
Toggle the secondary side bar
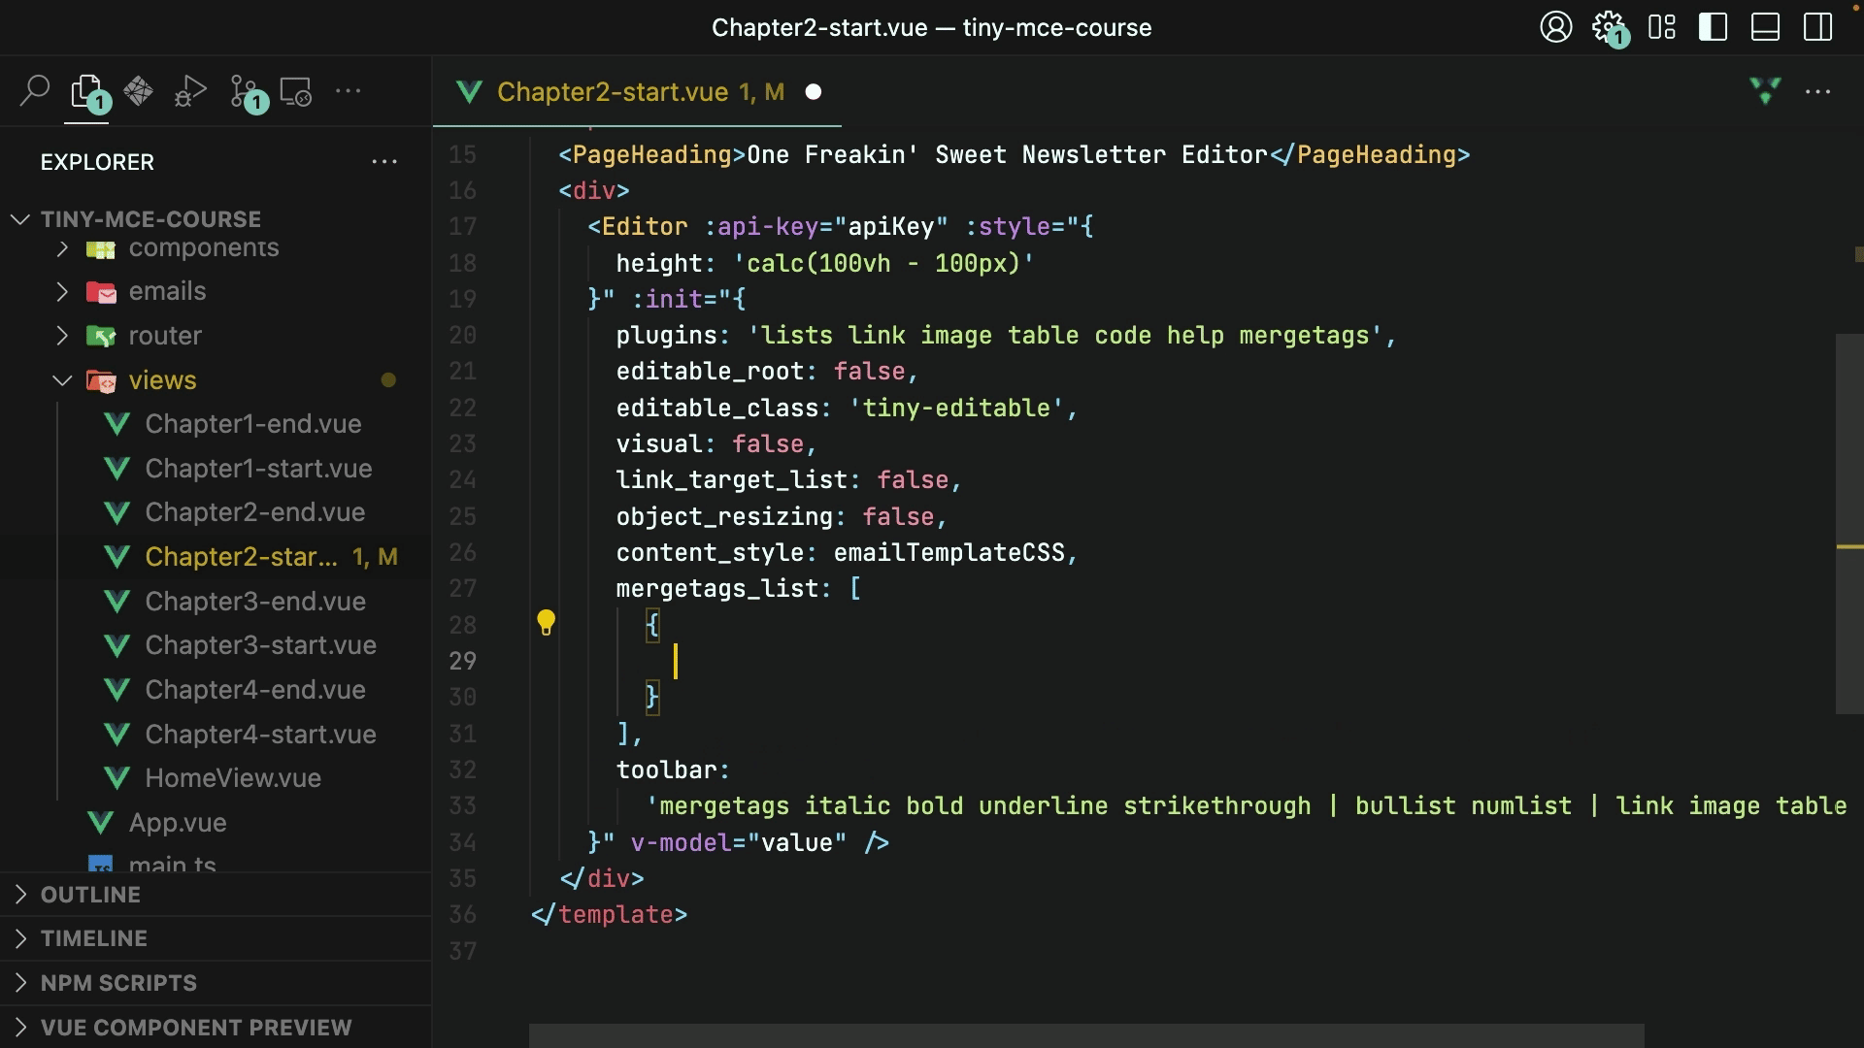click(x=1817, y=27)
